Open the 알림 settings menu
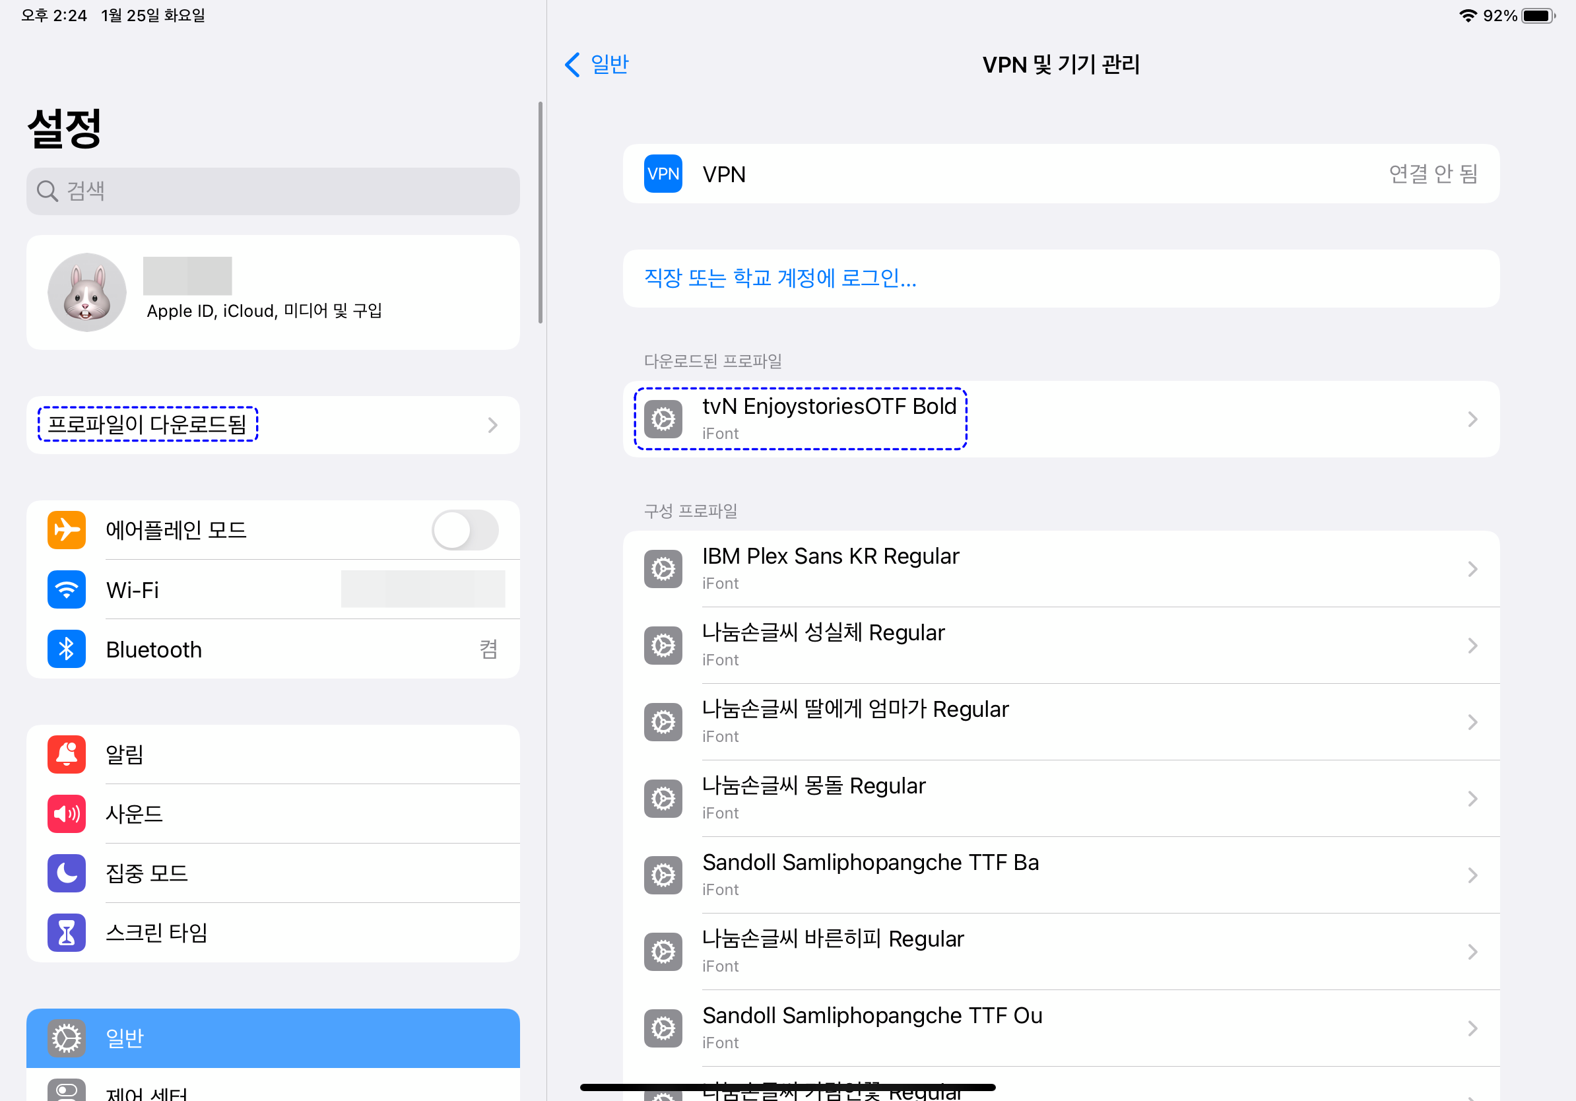 (x=273, y=754)
